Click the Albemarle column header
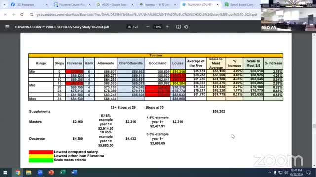The image size is (316, 177). coord(106,63)
